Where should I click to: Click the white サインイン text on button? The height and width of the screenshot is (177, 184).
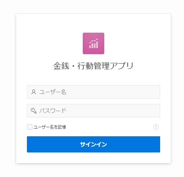94,144
